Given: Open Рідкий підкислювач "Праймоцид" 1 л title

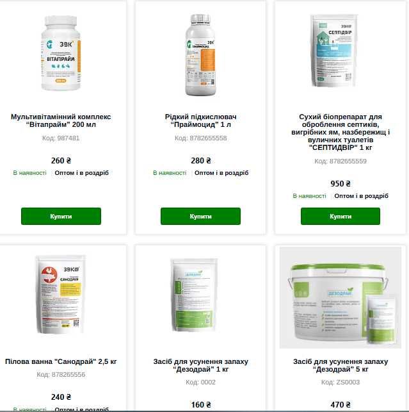Looking at the screenshot, I should point(200,120).
